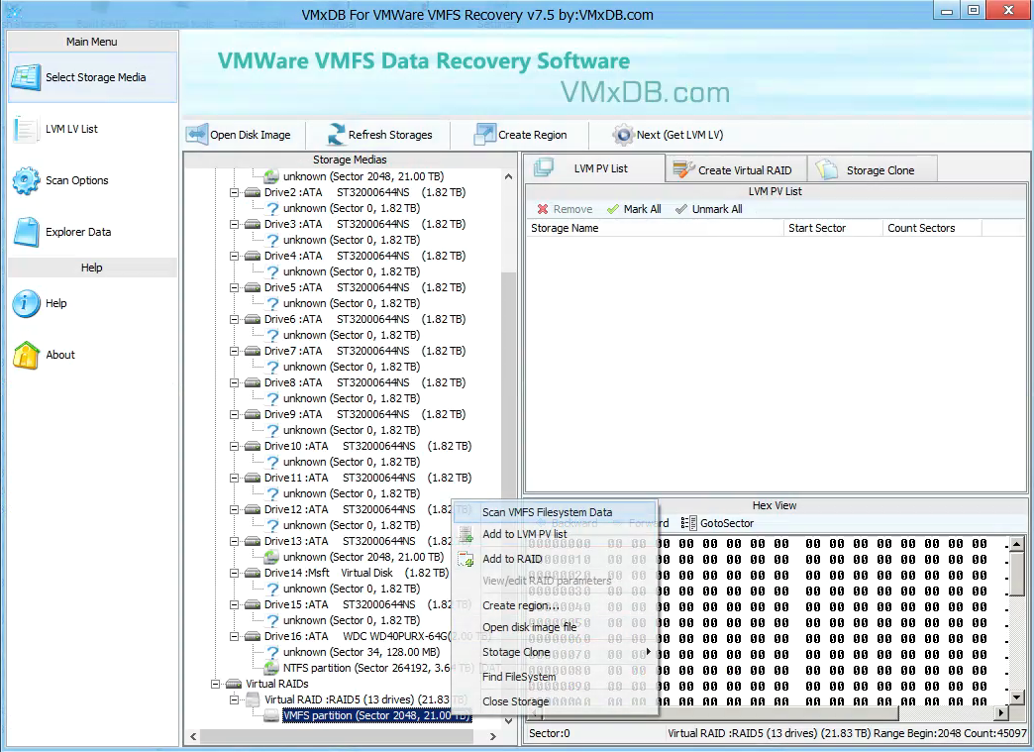
Task: Collapse the Drive16 tree node
Action: tap(234, 636)
